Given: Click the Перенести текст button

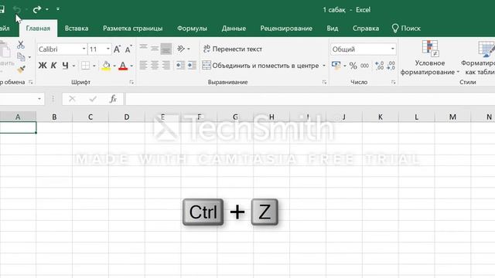Looking at the screenshot, I should pyautogui.click(x=233, y=49).
